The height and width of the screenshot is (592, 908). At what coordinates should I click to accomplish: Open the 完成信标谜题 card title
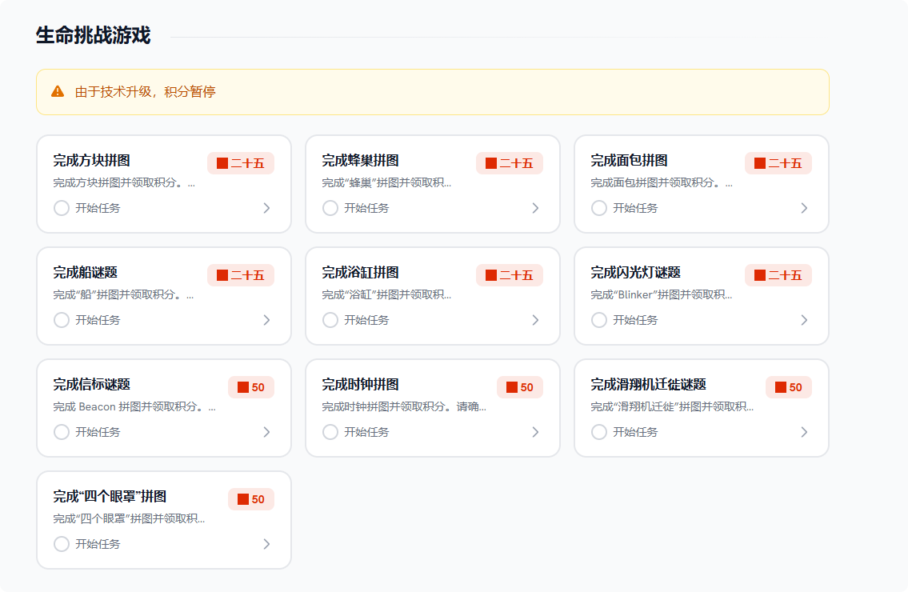coord(91,384)
